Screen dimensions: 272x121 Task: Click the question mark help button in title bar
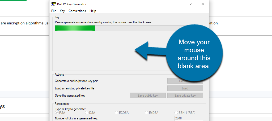click(x=190, y=4)
